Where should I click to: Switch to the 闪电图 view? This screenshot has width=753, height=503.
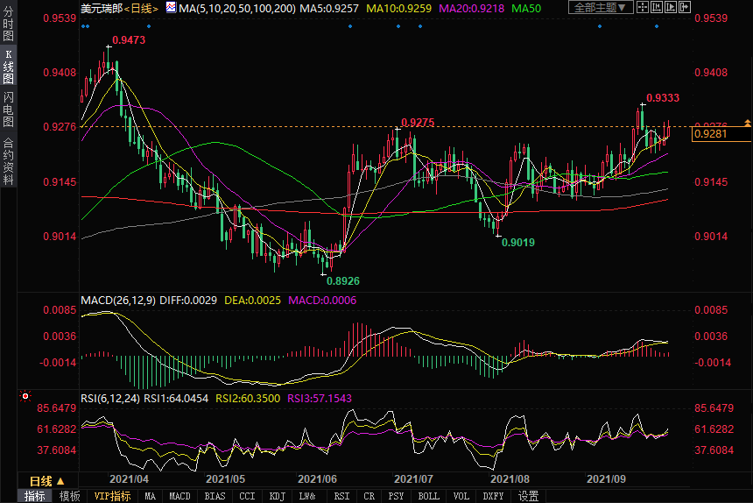[8, 109]
